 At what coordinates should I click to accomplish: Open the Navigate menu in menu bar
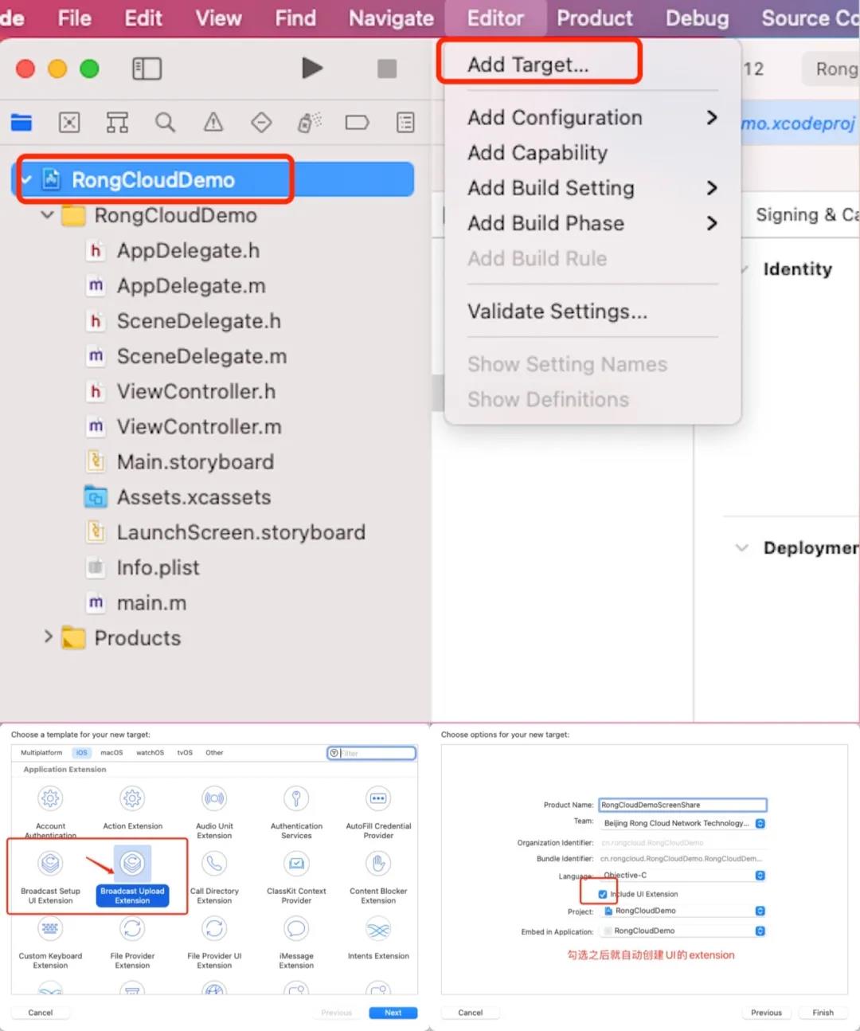(x=391, y=18)
